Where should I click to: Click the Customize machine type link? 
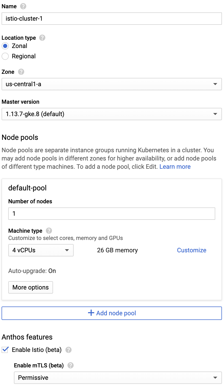point(192,250)
